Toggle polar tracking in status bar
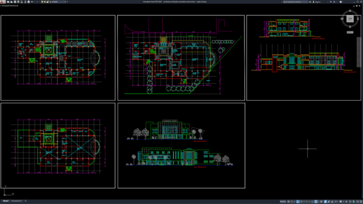Image resolution: width=363 pixels, height=204 pixels. [x=301, y=202]
